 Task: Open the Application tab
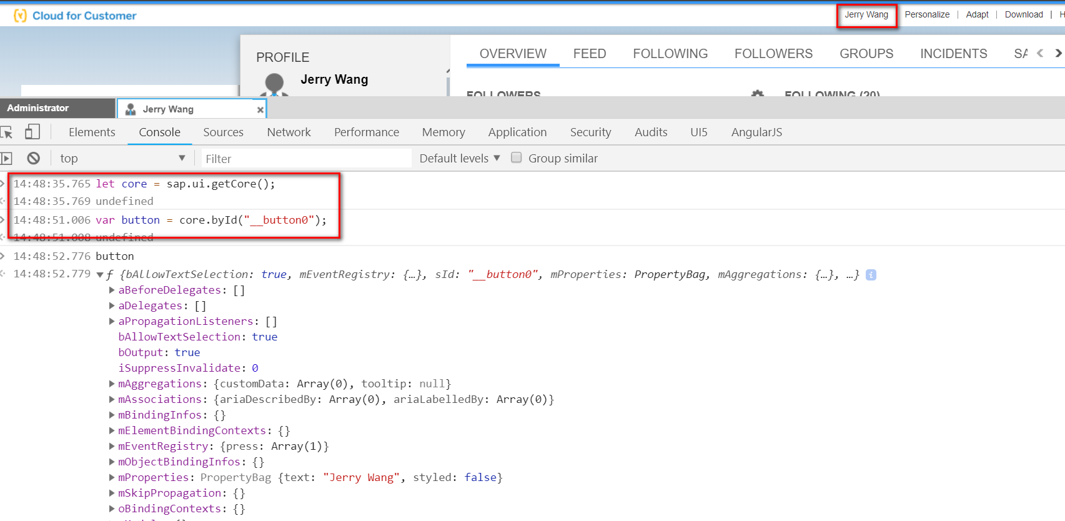point(517,132)
